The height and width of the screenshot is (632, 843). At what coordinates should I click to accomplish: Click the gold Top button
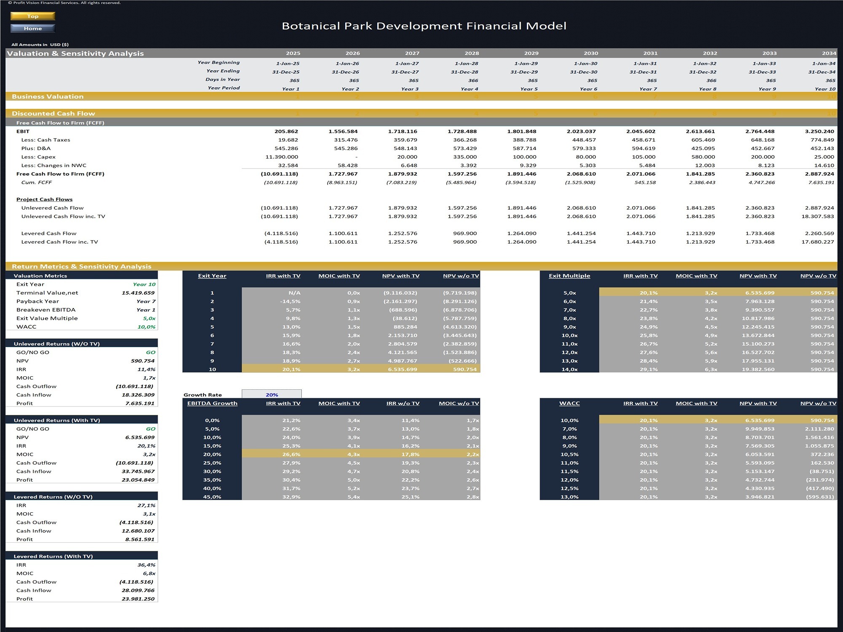click(x=33, y=16)
